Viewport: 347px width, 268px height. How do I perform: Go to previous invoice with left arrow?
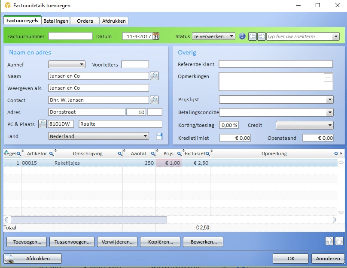(252, 36)
